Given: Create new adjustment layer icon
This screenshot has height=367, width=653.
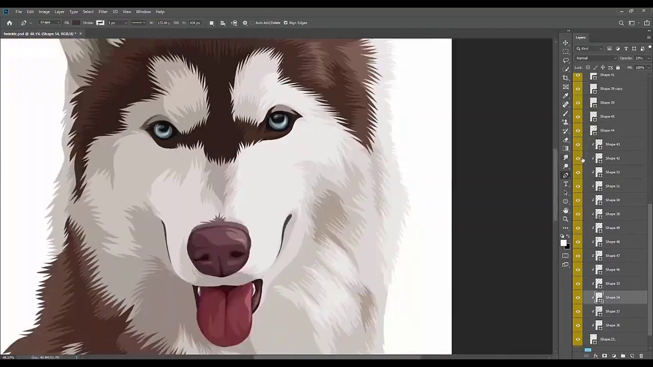Looking at the screenshot, I should coord(614,356).
